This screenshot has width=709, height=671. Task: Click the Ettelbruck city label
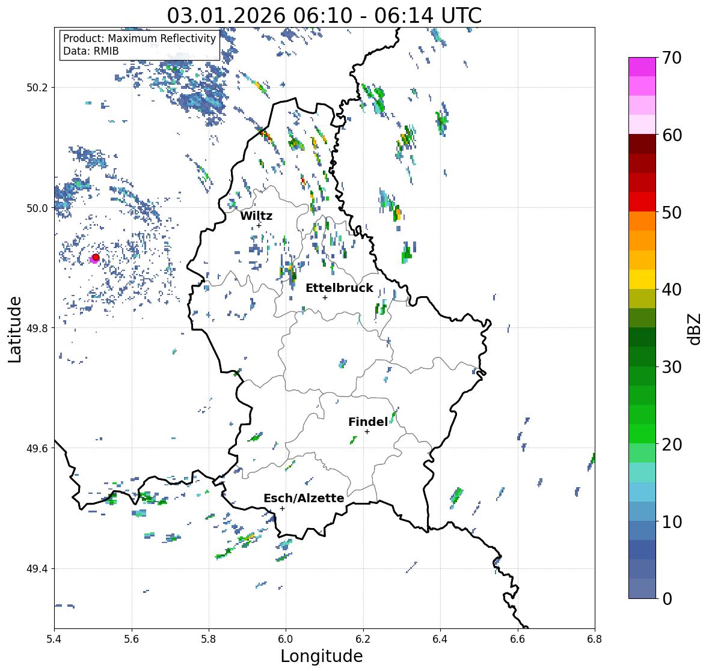[x=339, y=288]
